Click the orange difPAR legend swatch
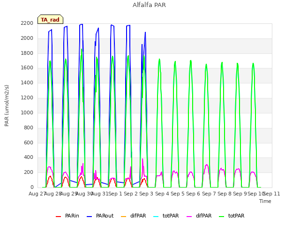 (x=124, y=216)
